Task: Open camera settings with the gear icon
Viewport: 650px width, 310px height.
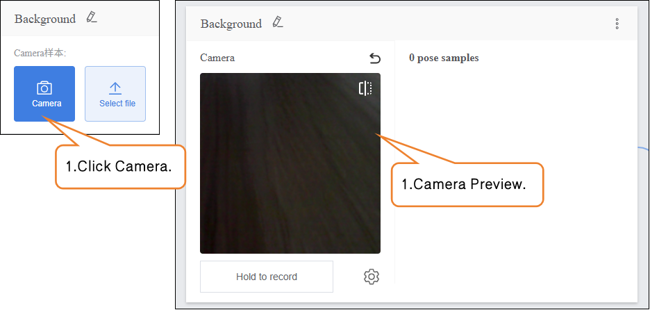Action: [x=372, y=277]
